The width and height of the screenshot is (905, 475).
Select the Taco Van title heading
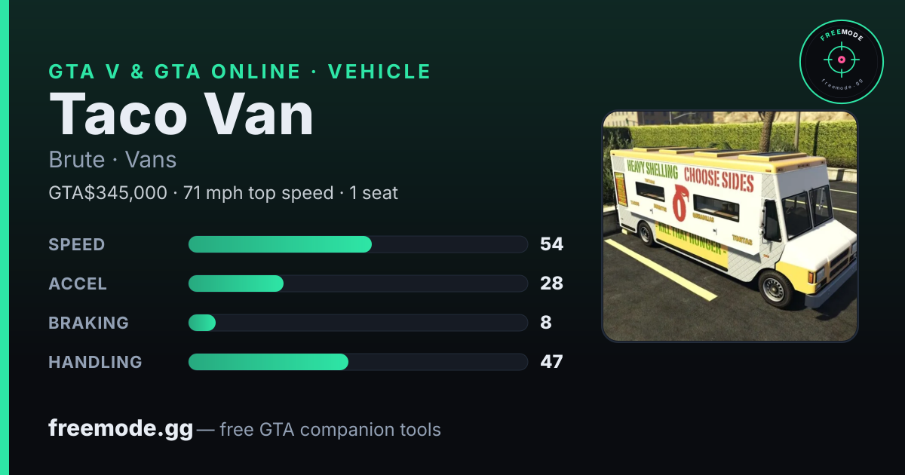pyautogui.click(x=181, y=115)
